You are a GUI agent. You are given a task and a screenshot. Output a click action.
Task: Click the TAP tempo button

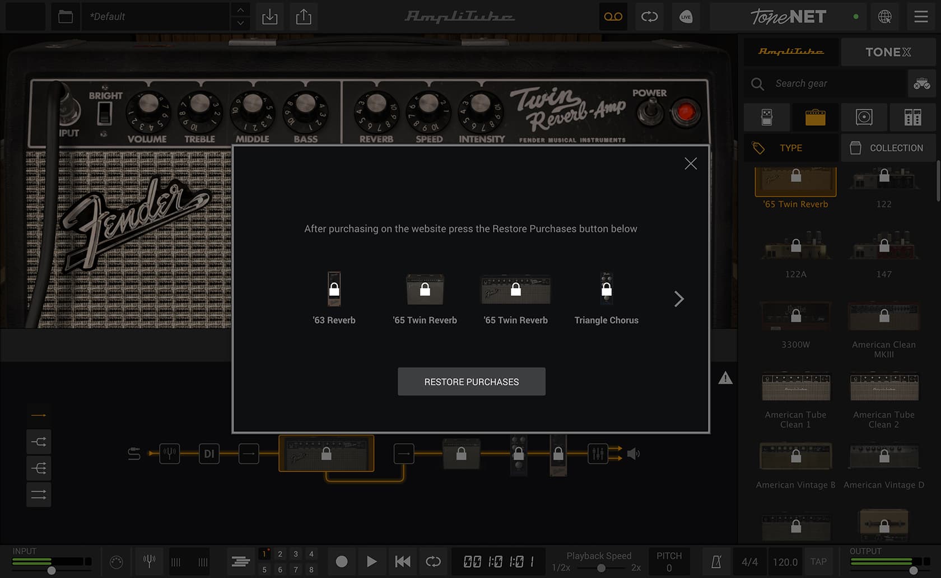click(818, 562)
